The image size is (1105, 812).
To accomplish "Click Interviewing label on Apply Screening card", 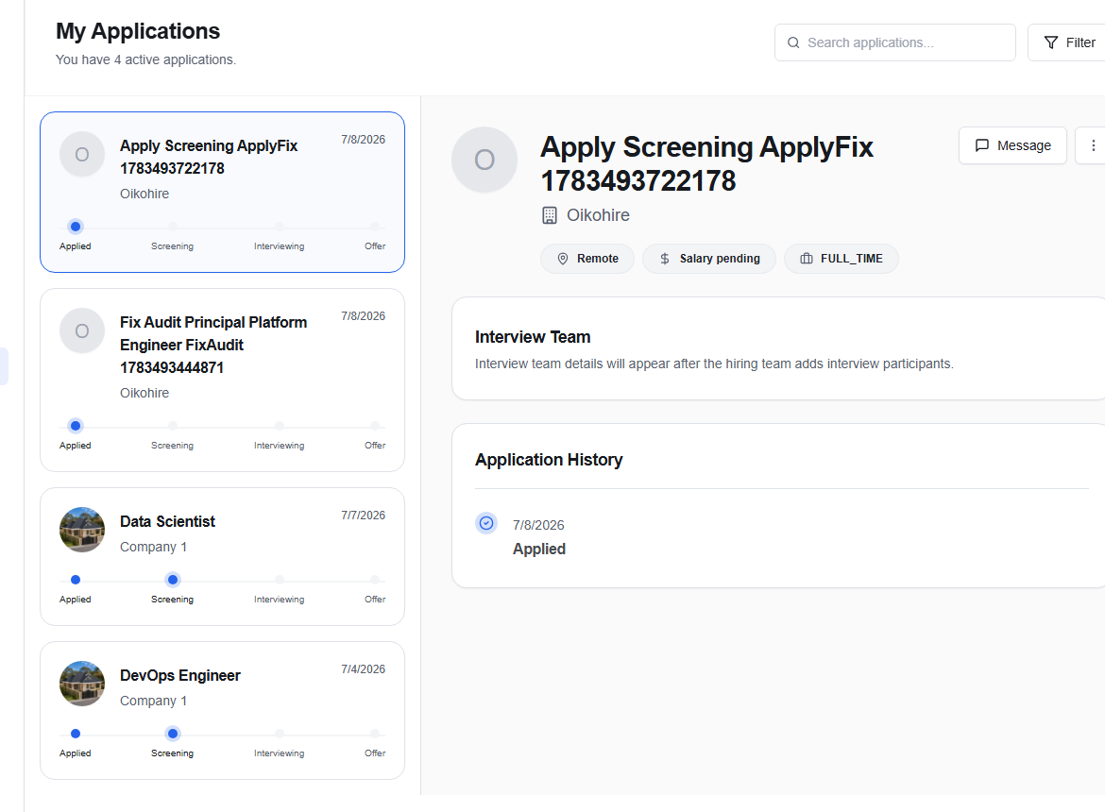I will click(279, 246).
